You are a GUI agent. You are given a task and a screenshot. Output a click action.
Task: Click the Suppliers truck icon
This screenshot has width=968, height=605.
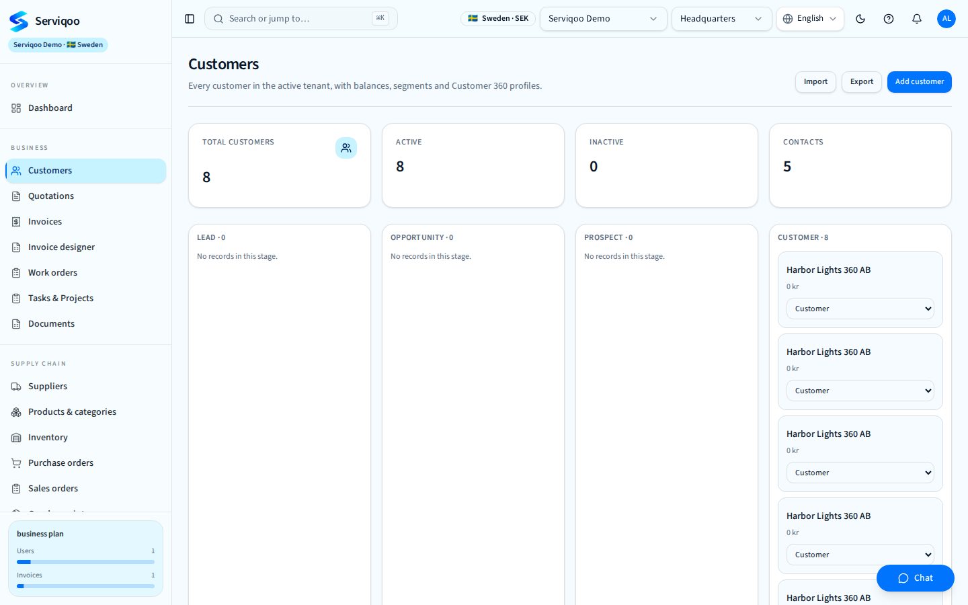pos(16,387)
